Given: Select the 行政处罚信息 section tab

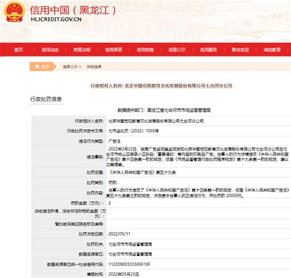Looking at the screenshot, I should point(46,99).
